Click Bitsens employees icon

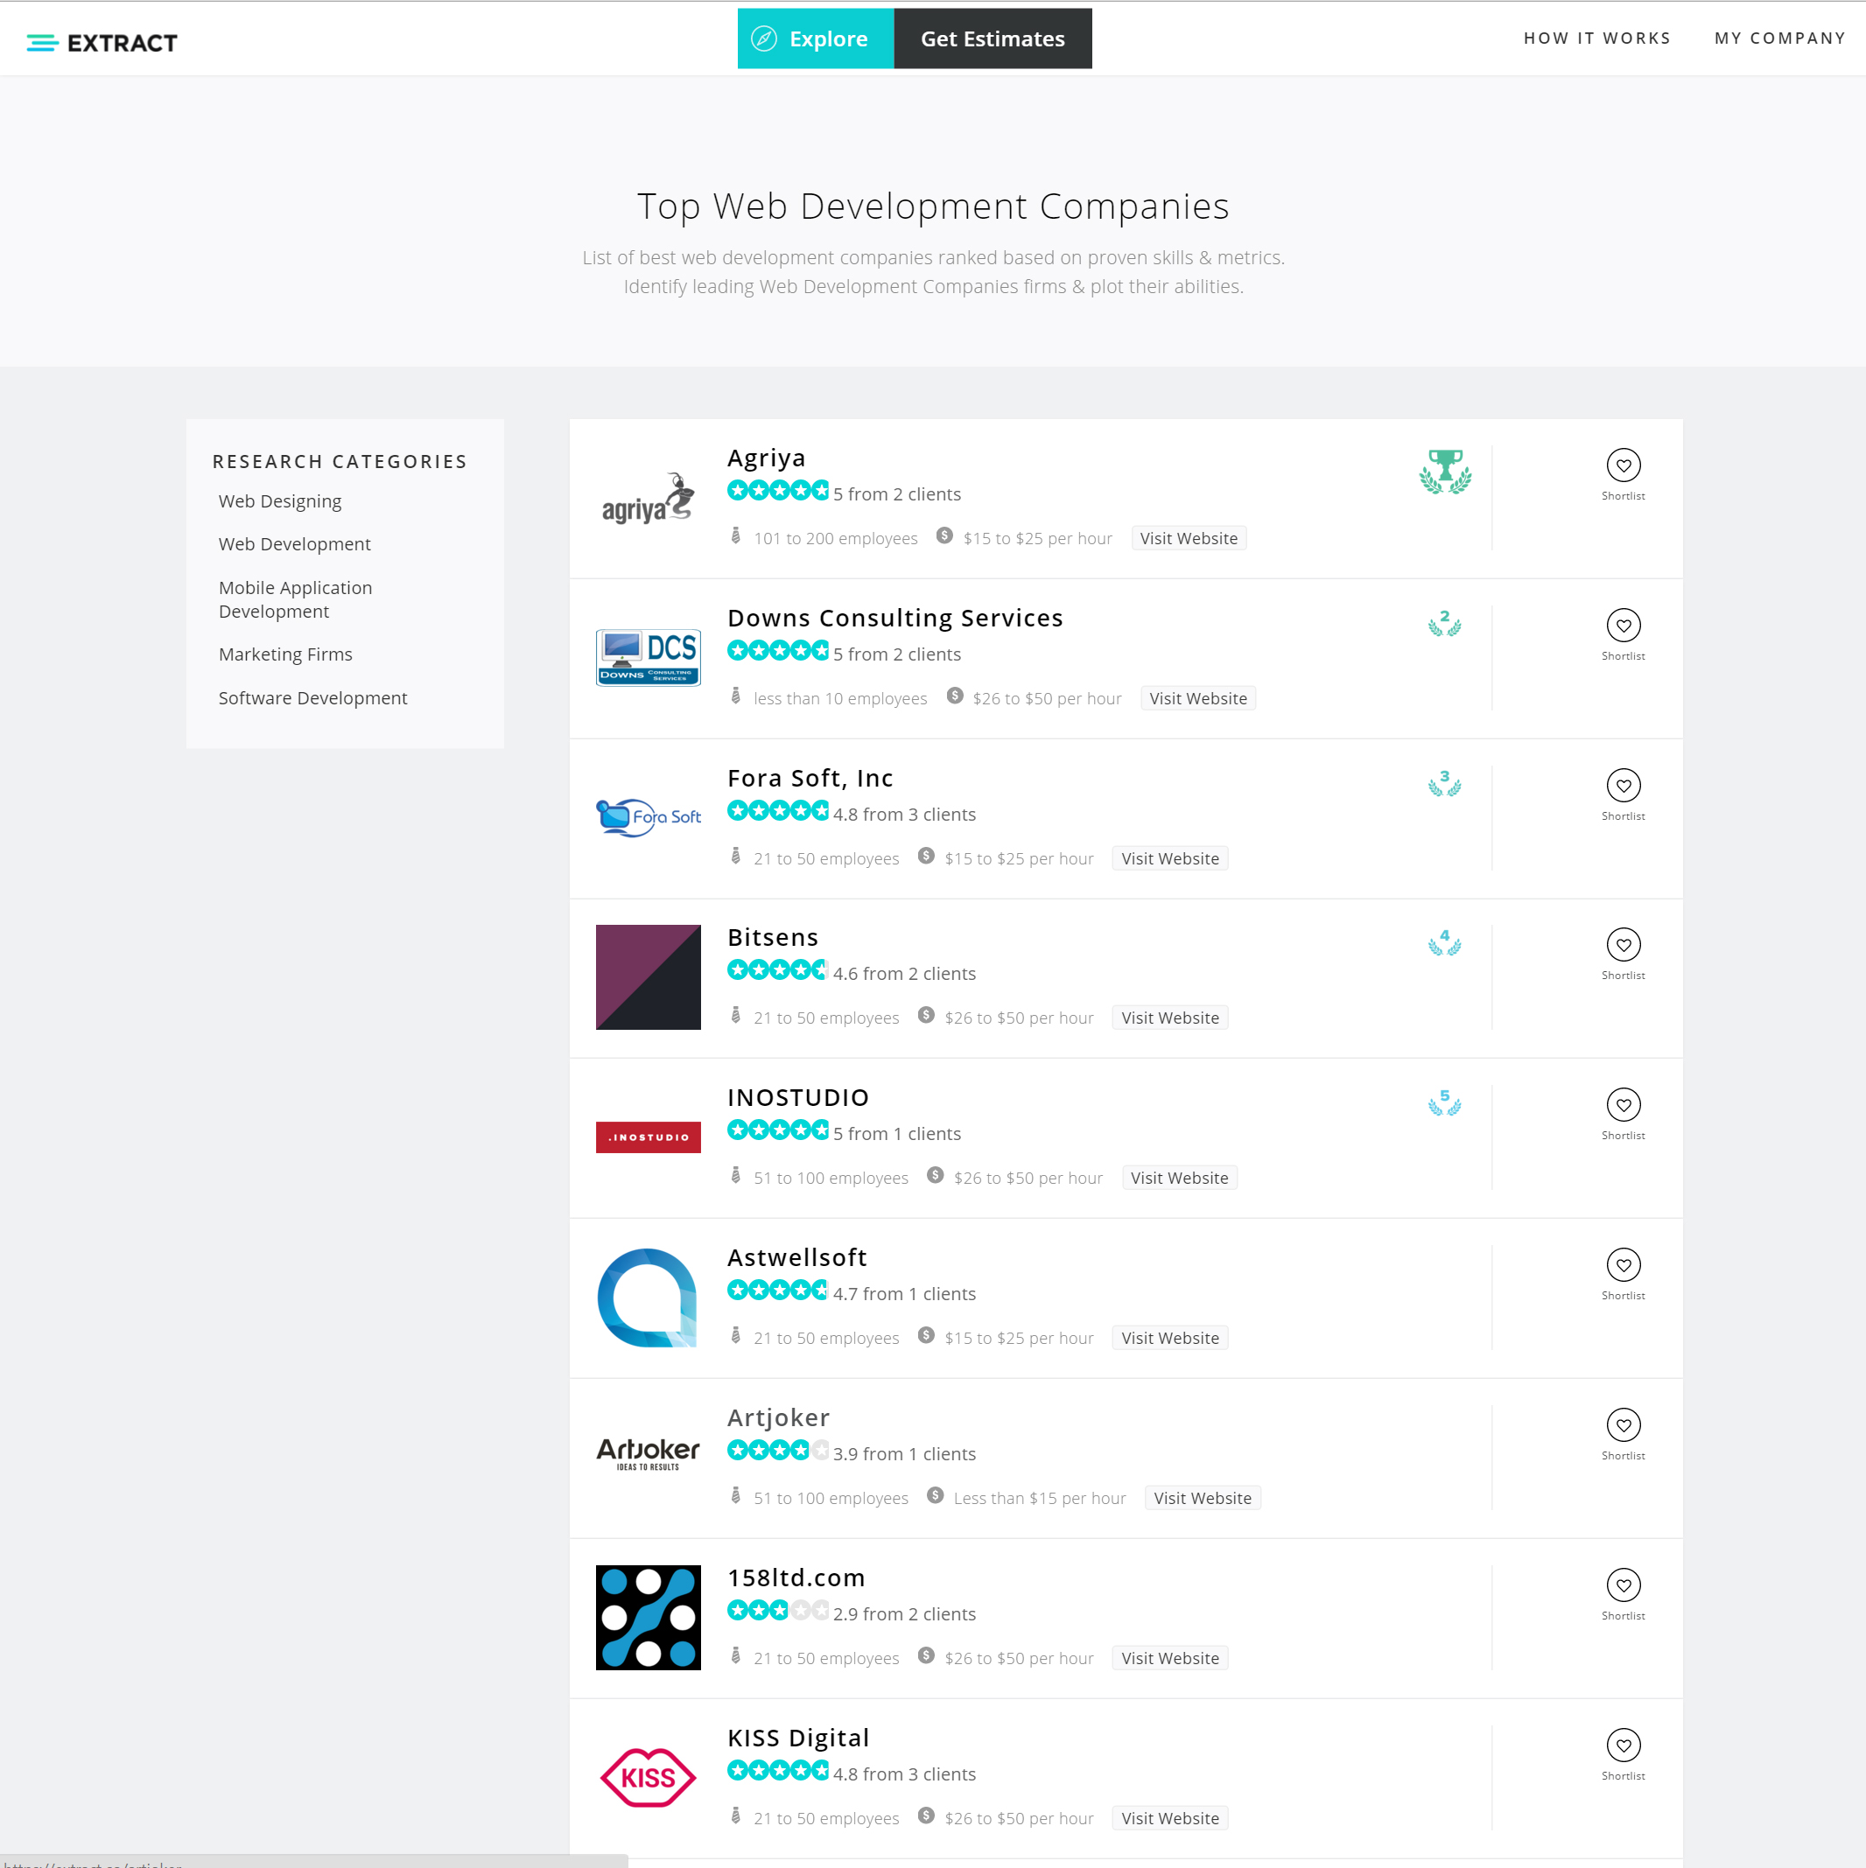[735, 1015]
